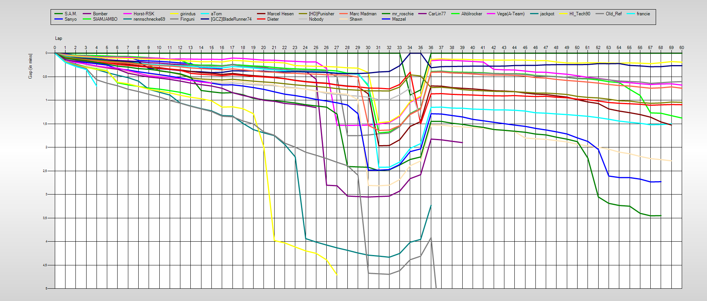Click the Horst-RSK legend label
Screen dimensions: 707x301
(x=144, y=14)
